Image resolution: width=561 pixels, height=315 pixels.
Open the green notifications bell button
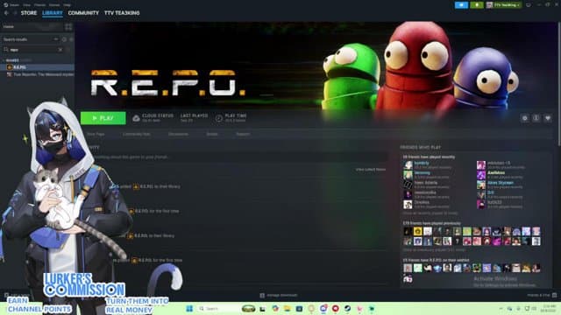[x=477, y=5]
